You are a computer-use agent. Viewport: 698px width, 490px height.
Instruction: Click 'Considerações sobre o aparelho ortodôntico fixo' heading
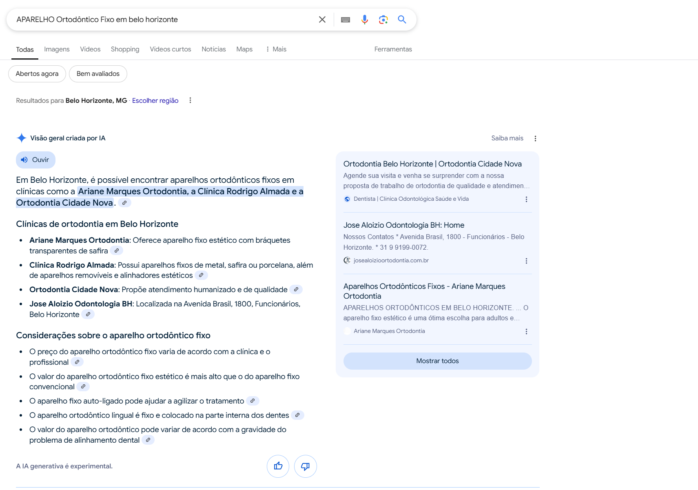point(113,335)
